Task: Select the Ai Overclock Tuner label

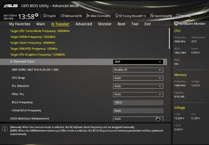Action: click(x=22, y=62)
